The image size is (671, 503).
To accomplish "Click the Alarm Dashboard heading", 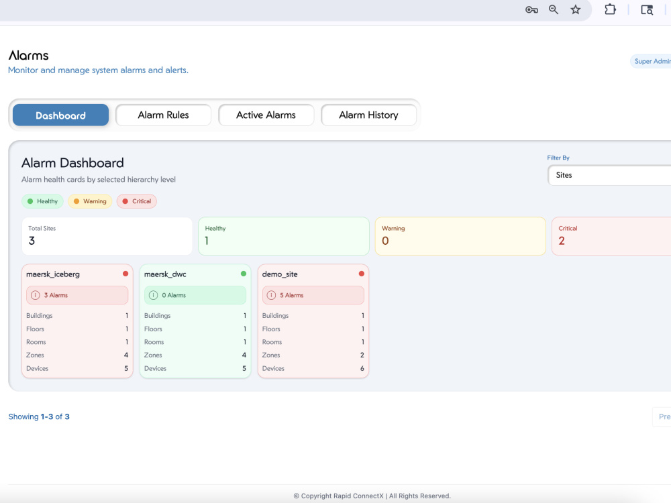I will [x=72, y=163].
